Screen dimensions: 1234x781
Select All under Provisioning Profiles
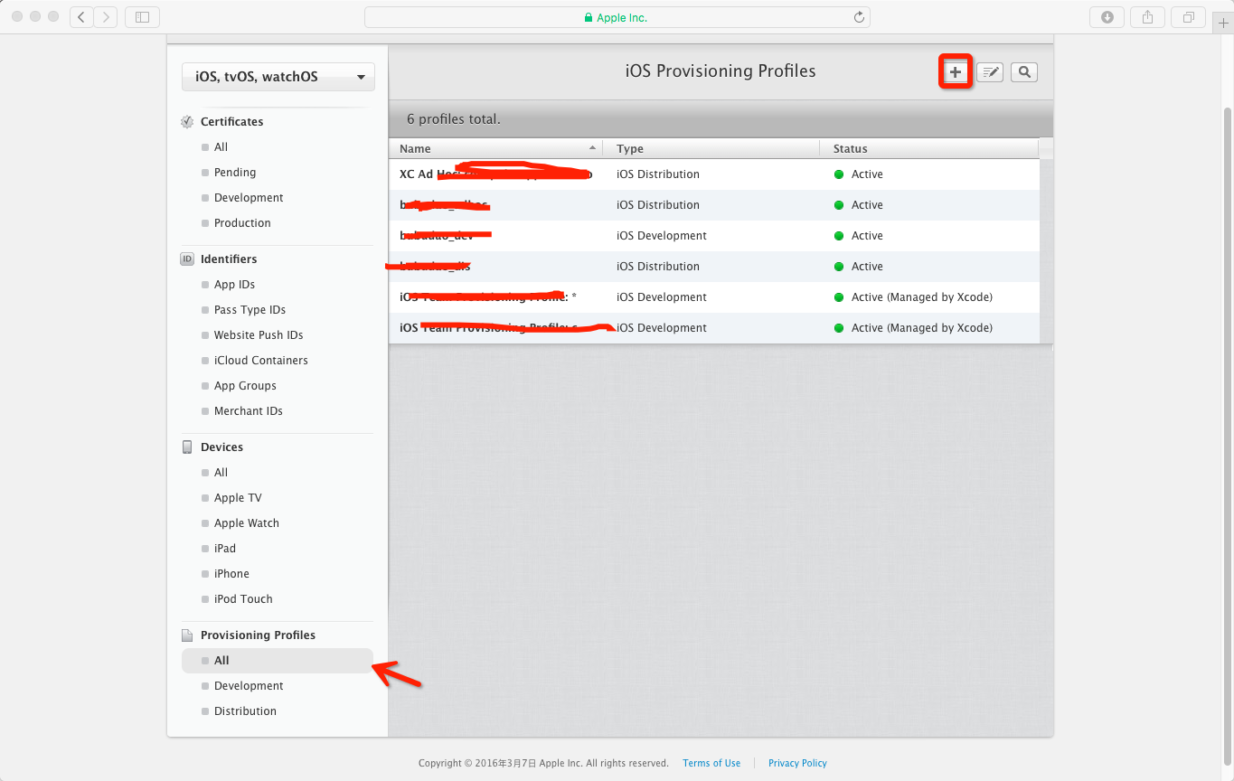(278, 661)
